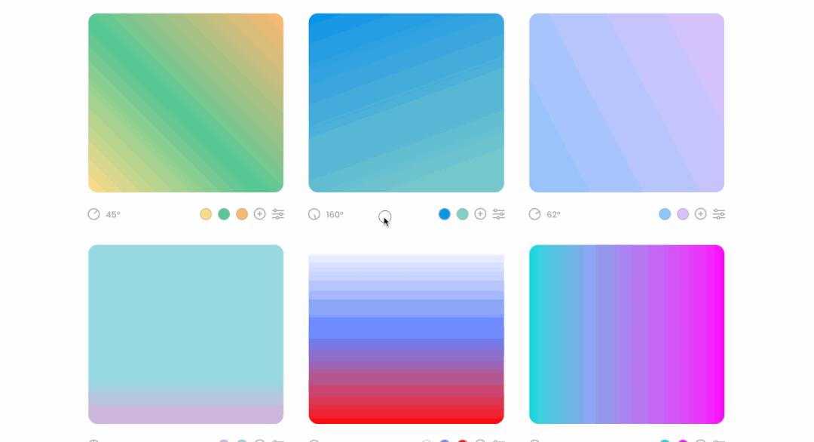Open settings sliders for green-orange gradient
814x442 pixels.
(278, 214)
